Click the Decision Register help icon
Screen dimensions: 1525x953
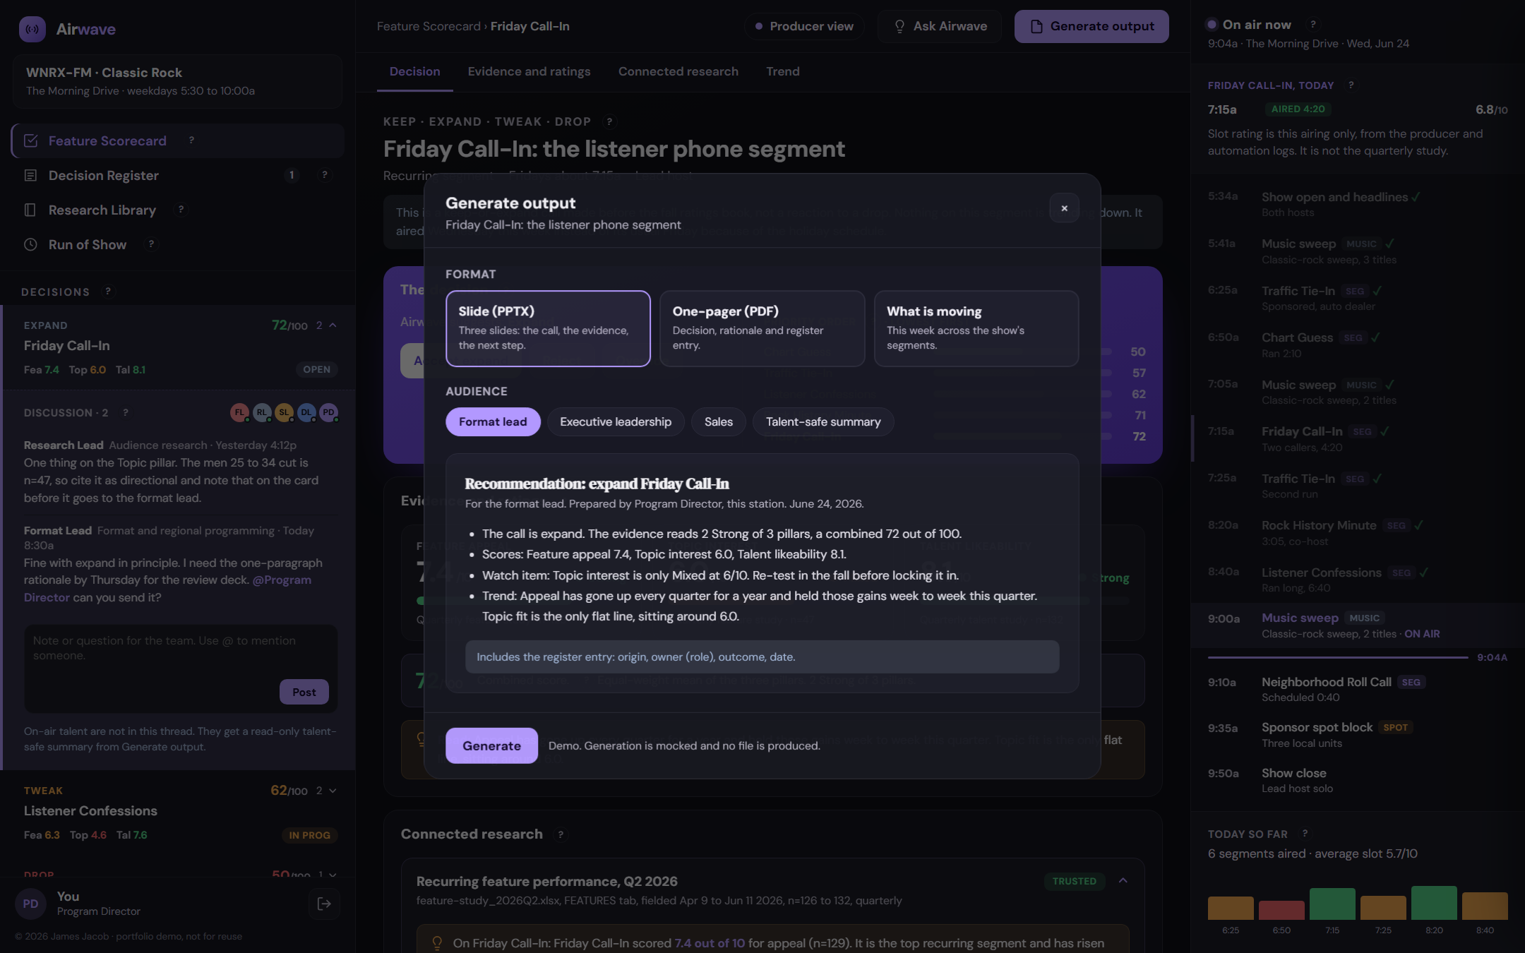tap(324, 175)
